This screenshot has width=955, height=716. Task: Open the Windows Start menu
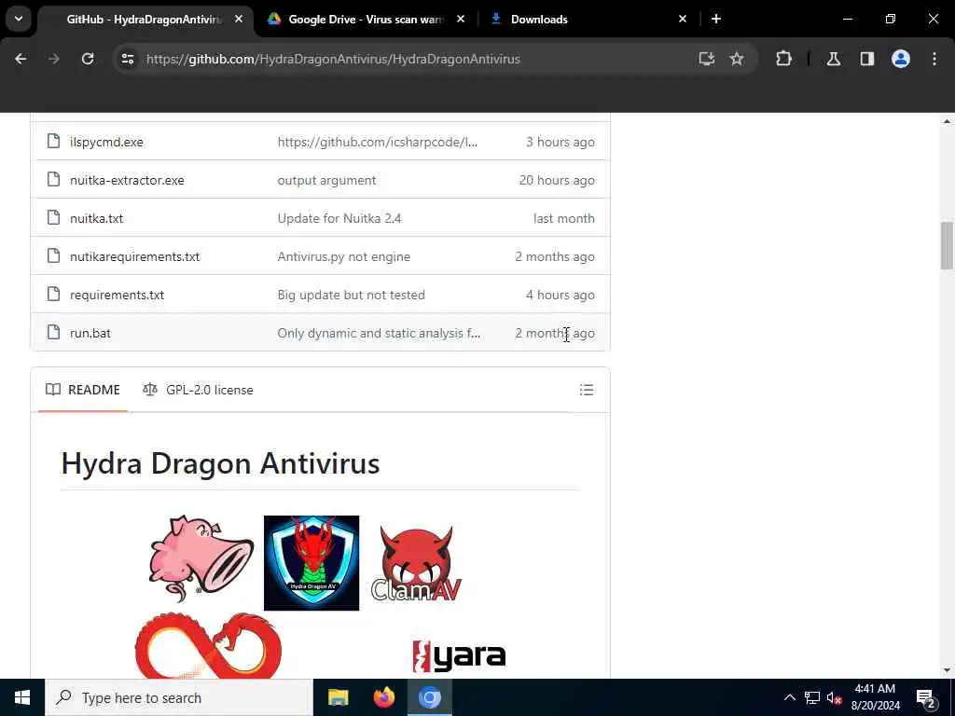tap(22, 697)
